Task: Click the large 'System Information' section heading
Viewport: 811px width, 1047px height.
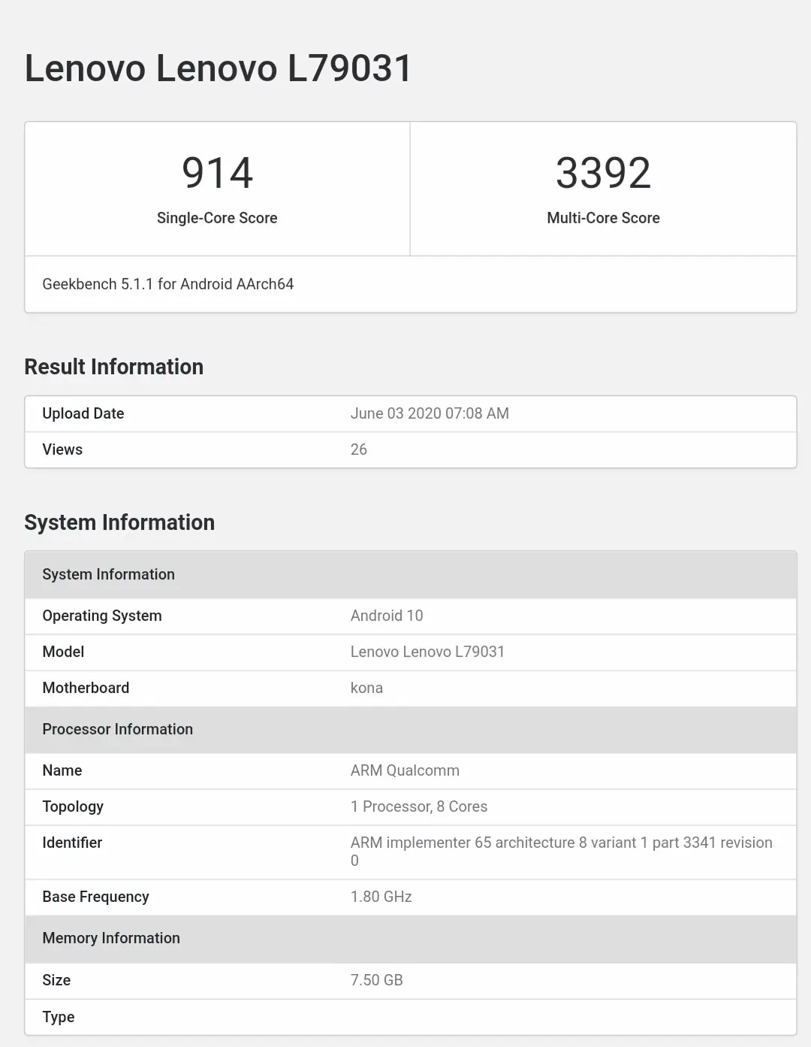Action: pos(119,522)
